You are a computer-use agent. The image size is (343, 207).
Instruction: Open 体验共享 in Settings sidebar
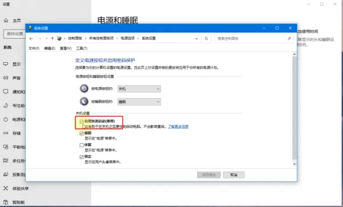point(16,188)
